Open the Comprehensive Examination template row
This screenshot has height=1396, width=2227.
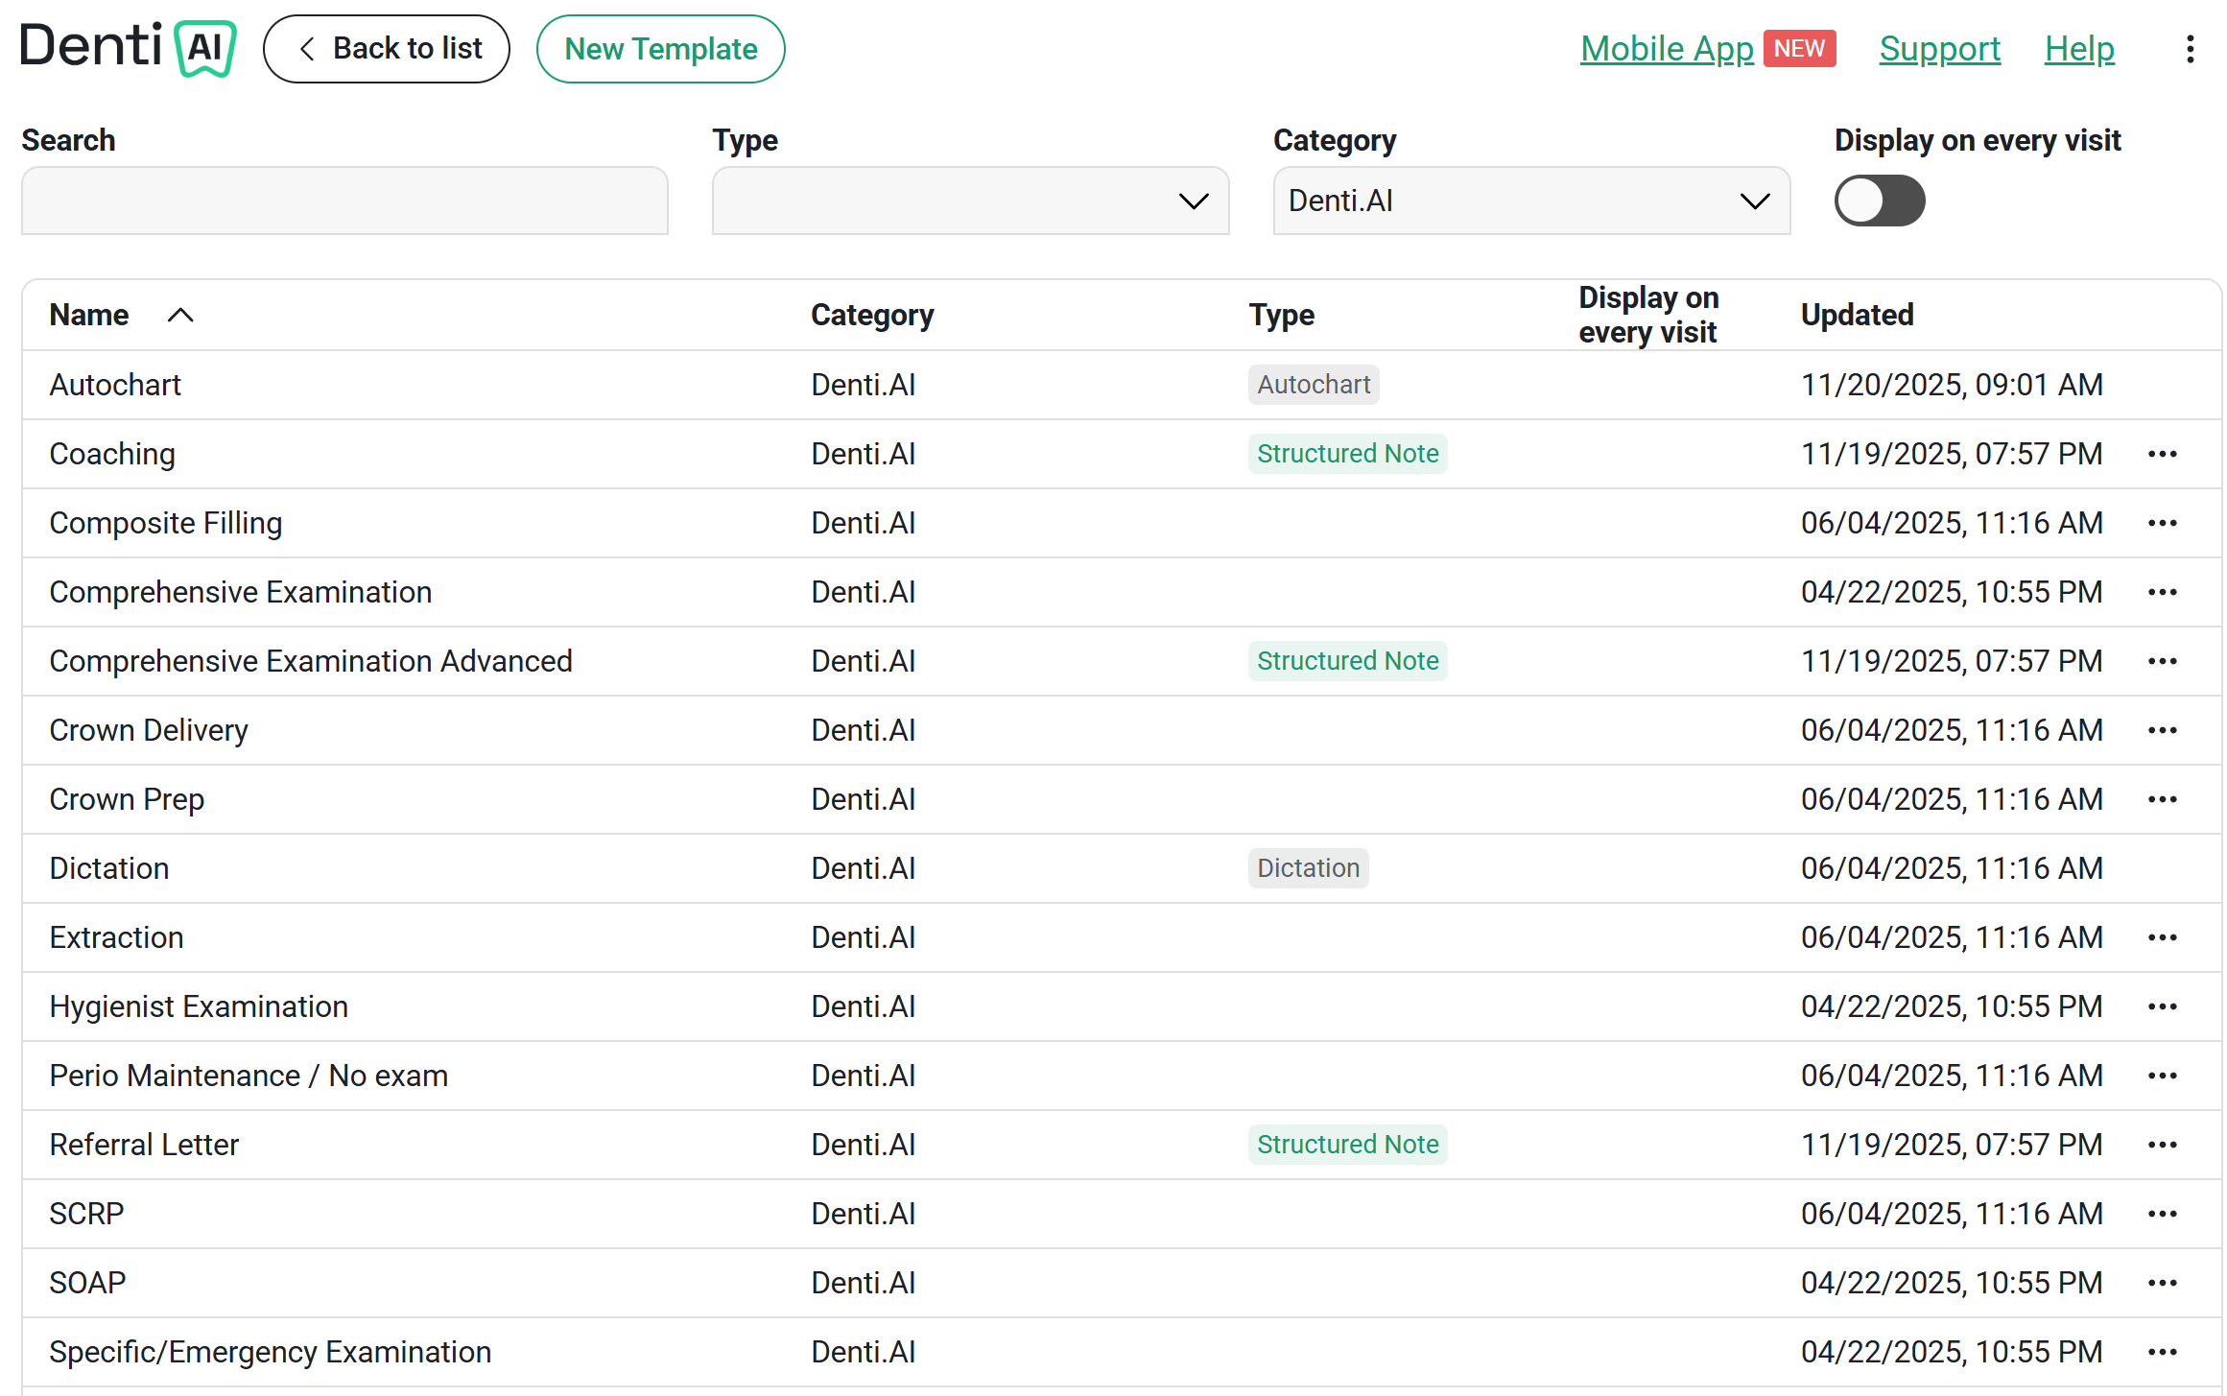click(x=241, y=592)
